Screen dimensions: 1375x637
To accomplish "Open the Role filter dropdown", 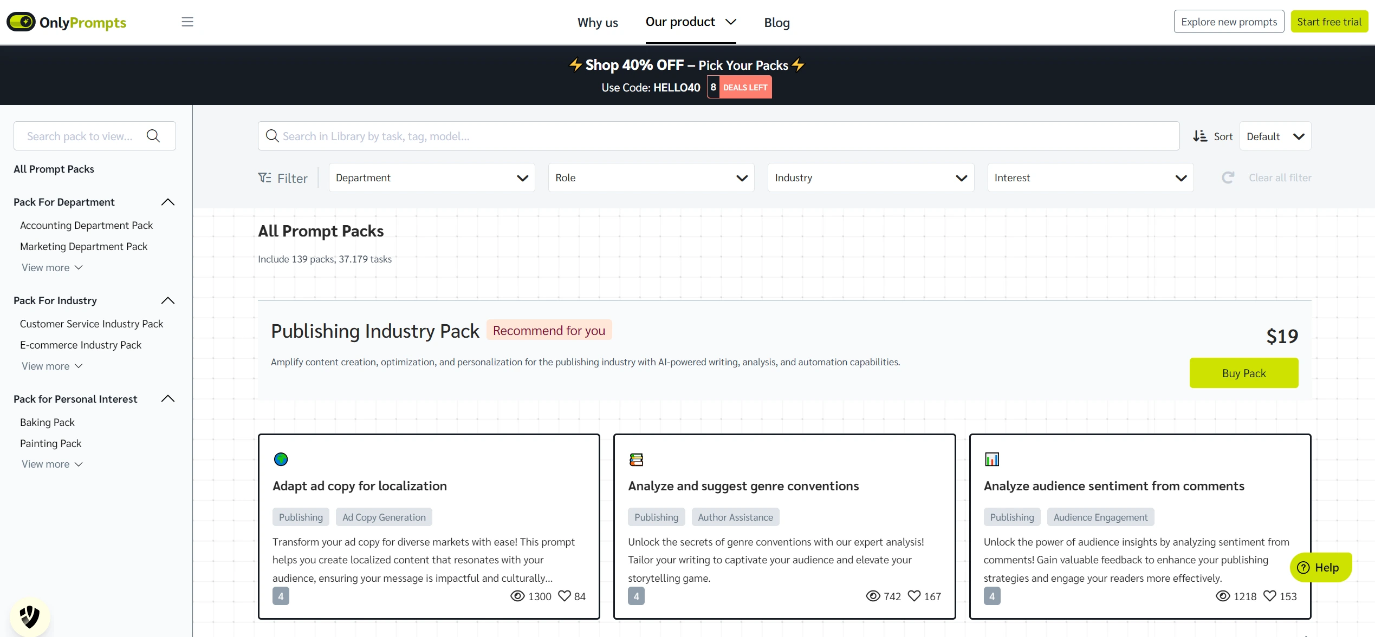I will click(x=651, y=178).
